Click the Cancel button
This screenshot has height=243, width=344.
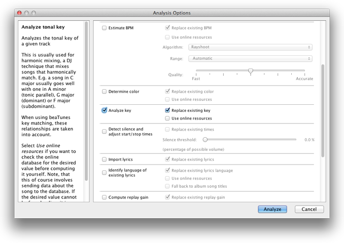[x=309, y=209]
